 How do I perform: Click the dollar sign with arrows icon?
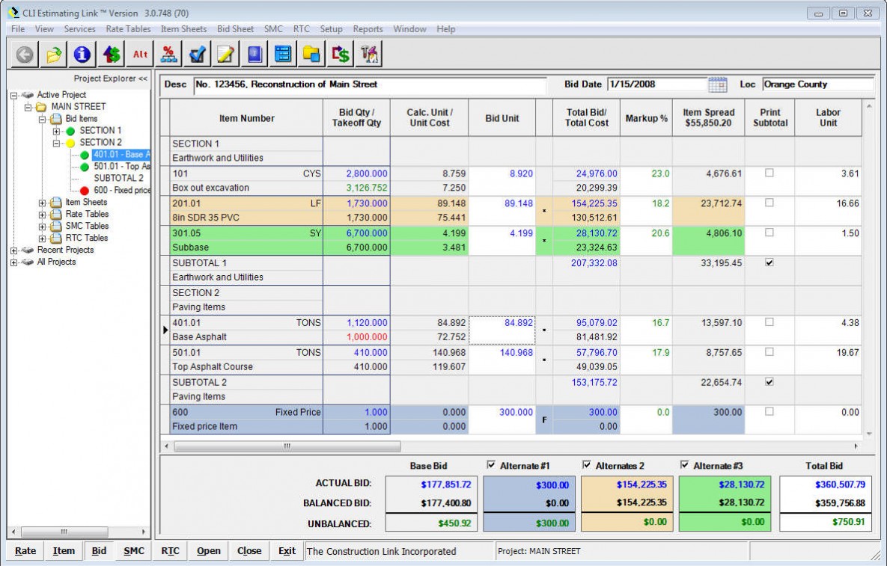tap(112, 55)
